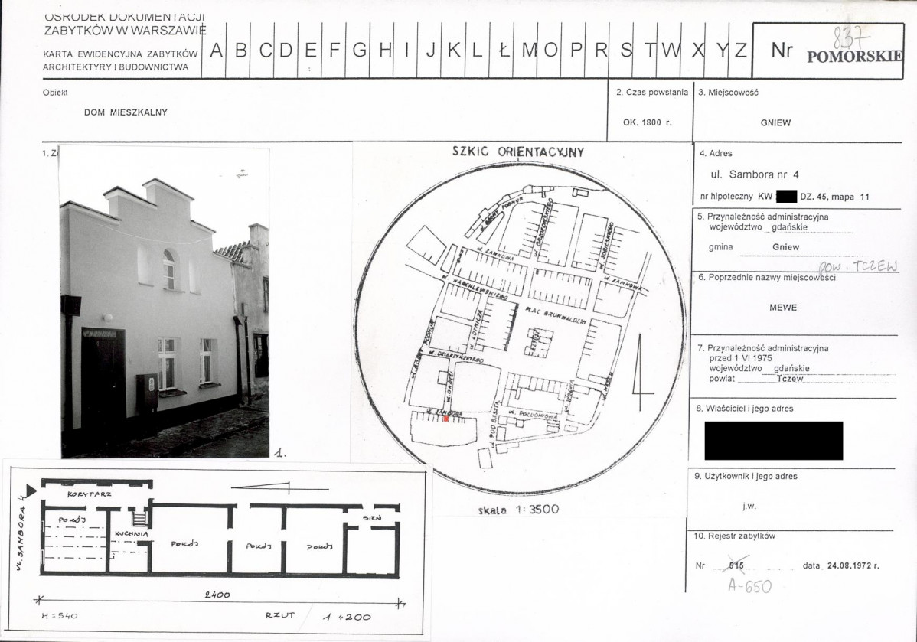Select the letter Ł index box

(x=504, y=51)
